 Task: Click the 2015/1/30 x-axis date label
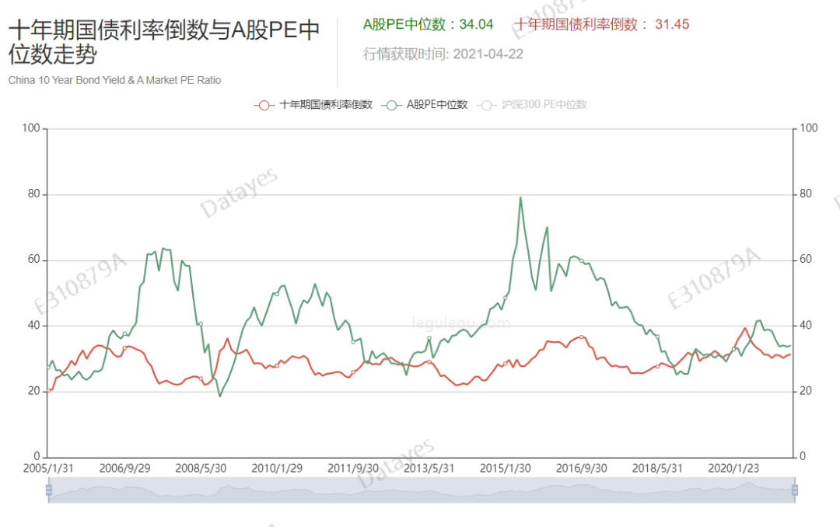[506, 469]
